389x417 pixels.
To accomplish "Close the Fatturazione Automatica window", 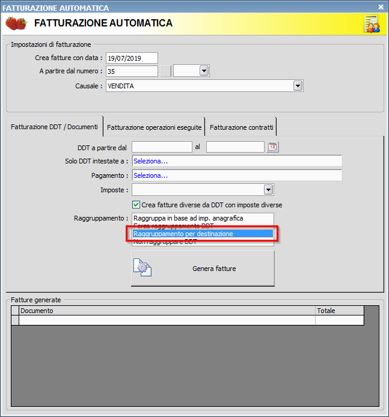I will [x=381, y=7].
